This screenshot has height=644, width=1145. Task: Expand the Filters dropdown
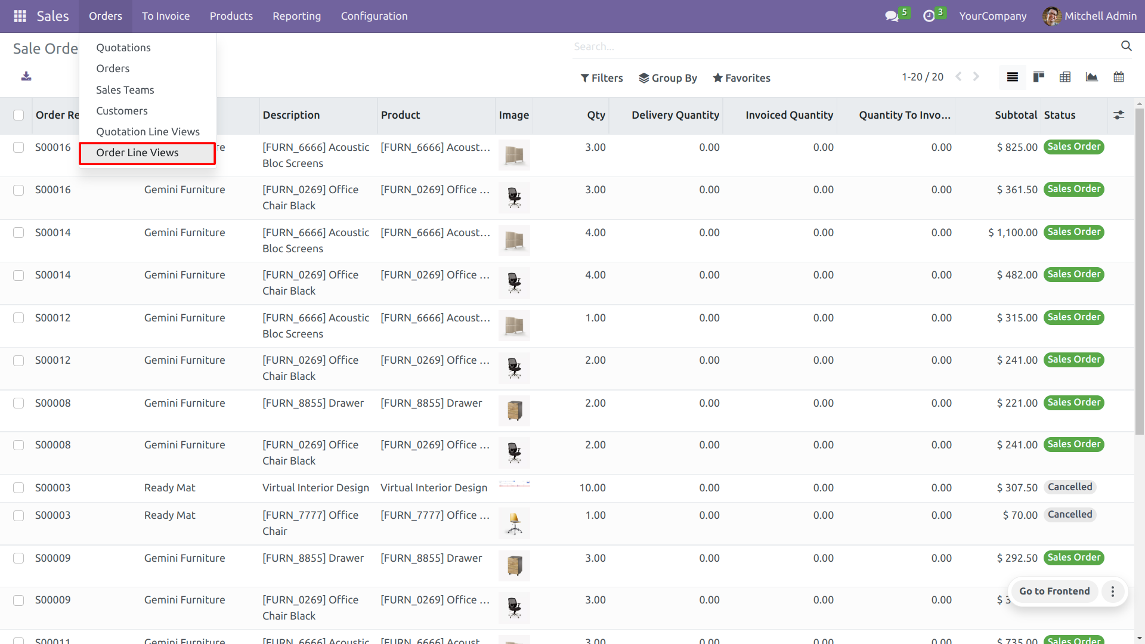pyautogui.click(x=602, y=78)
